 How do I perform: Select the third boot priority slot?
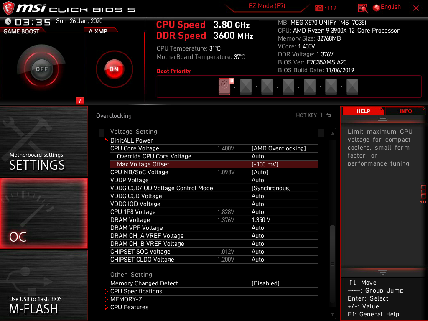coord(267,87)
